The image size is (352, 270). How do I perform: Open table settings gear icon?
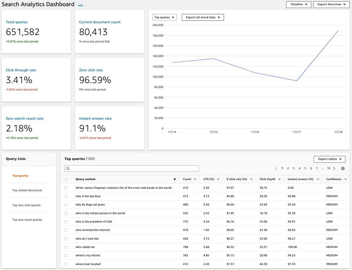pyautogui.click(x=343, y=169)
